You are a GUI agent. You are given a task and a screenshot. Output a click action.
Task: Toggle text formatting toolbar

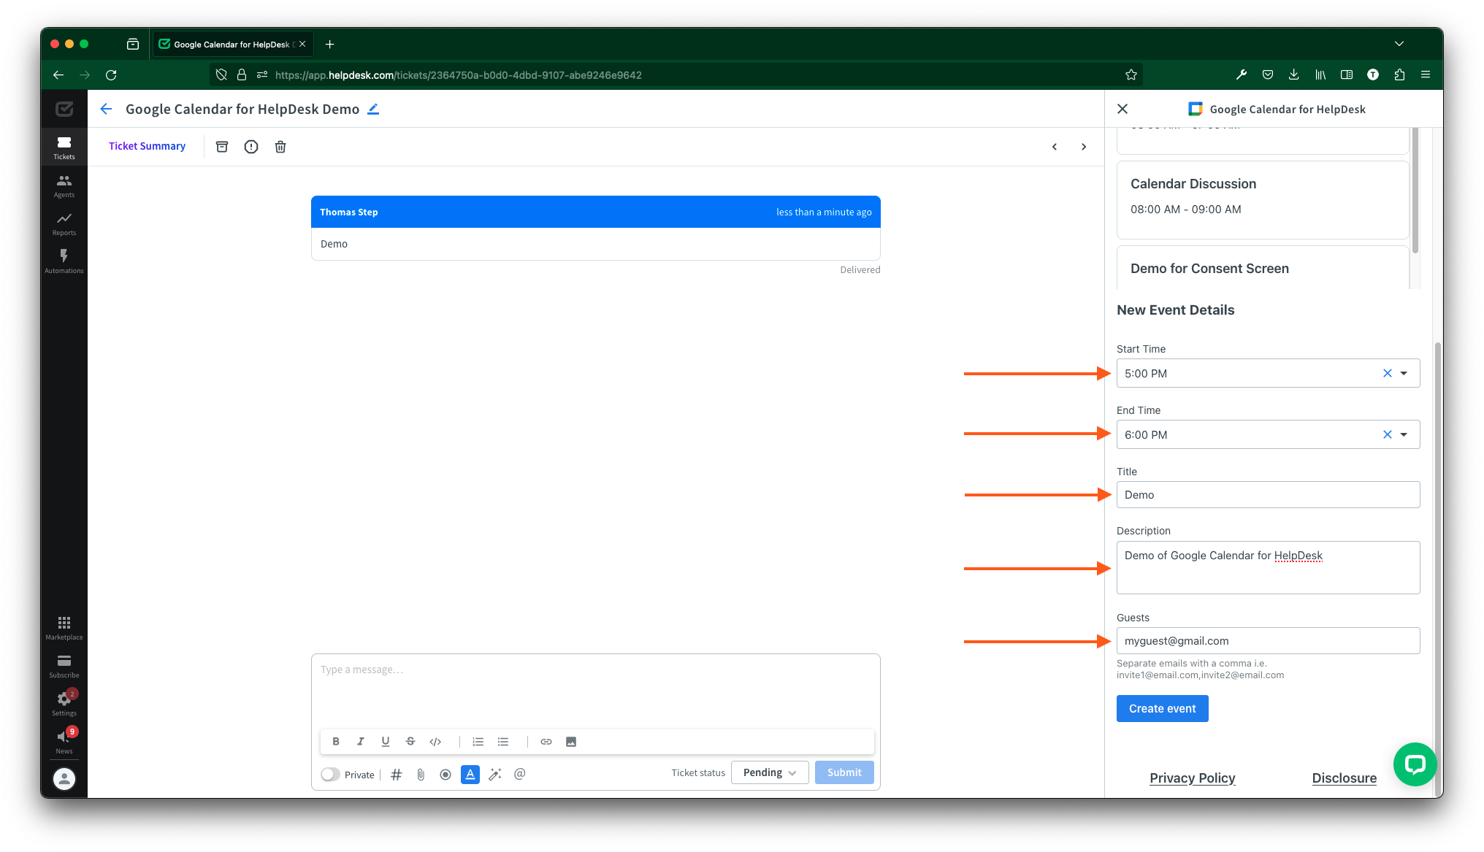click(x=470, y=775)
